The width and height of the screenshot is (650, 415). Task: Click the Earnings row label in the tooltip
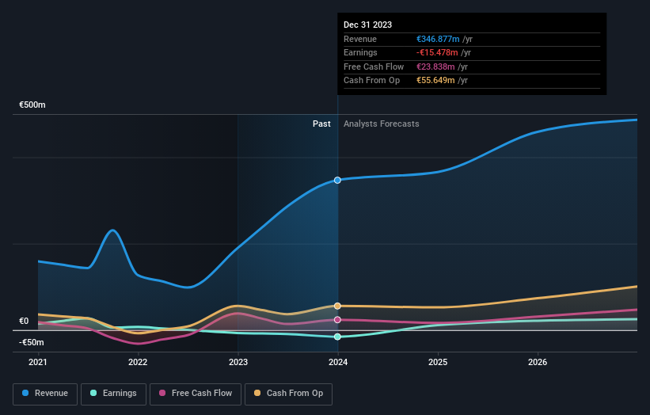[x=361, y=52]
